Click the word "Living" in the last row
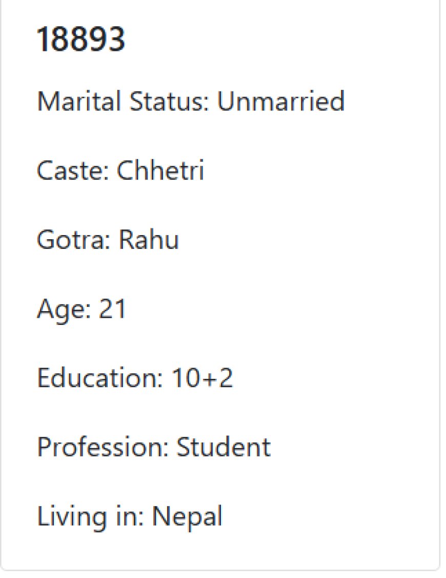This screenshot has height=578, width=446. tap(72, 517)
